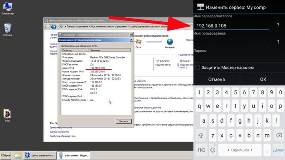Click the Значение column header
285x160 pixels.
(110, 50)
